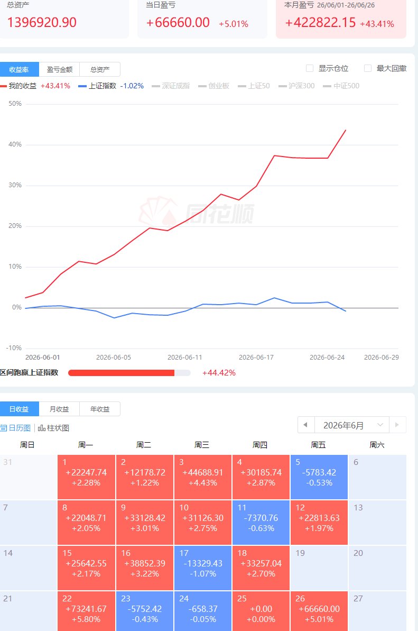Screen dimensions: 418x631
Task: Open the 年收益 tab
Action: coord(100,409)
